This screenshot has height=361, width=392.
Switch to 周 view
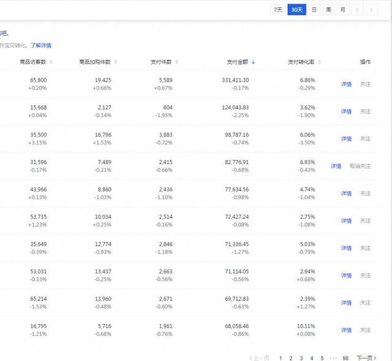tap(328, 10)
